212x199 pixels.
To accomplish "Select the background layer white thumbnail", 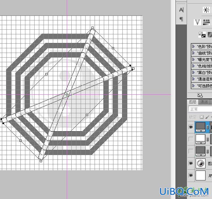I will pos(200,175).
